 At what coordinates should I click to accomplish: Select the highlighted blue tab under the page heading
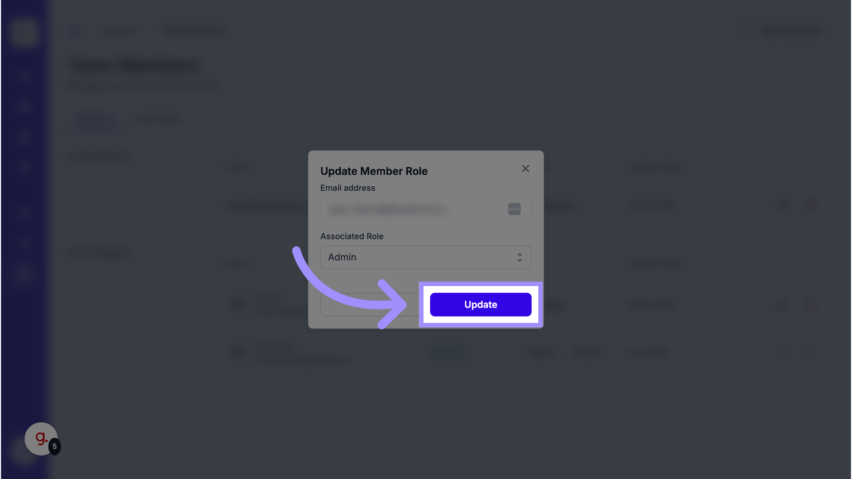point(96,119)
